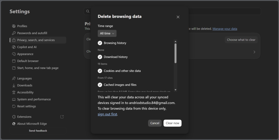Uncheck Browsing history checkbox
This screenshot has height=140, width=279.
pyautogui.click(x=100, y=43)
